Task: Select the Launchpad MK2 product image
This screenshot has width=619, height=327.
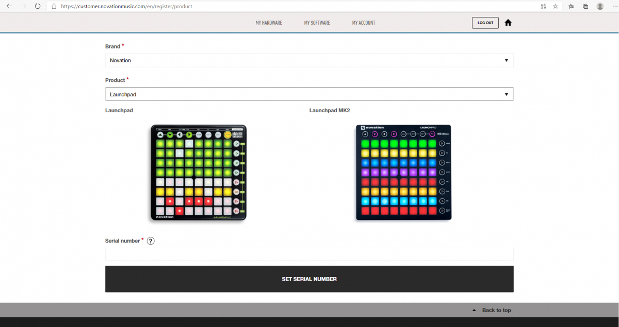Action: 403,173
